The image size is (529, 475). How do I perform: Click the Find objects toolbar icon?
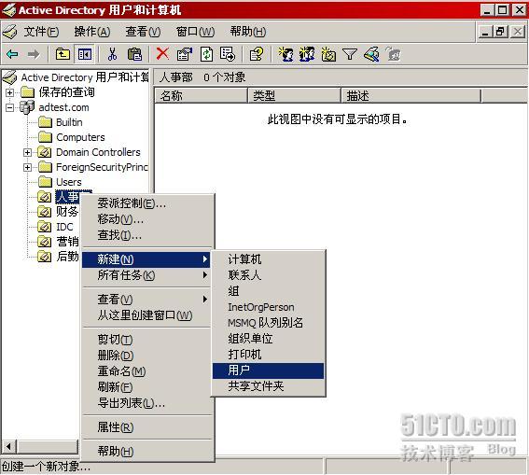(x=371, y=54)
